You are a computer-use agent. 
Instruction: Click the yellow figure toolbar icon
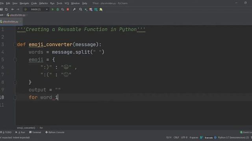tap(101, 9)
